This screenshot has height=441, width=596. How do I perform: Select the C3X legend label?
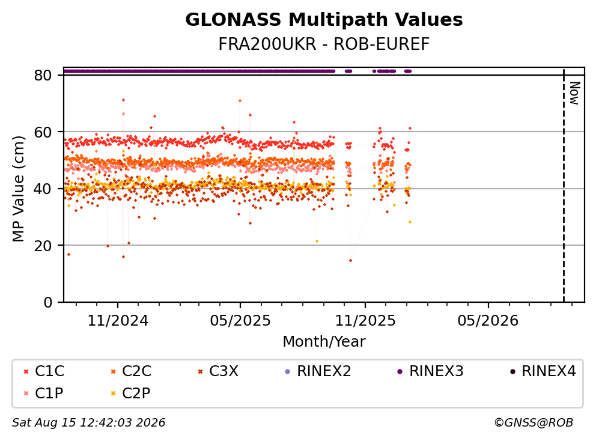224,371
